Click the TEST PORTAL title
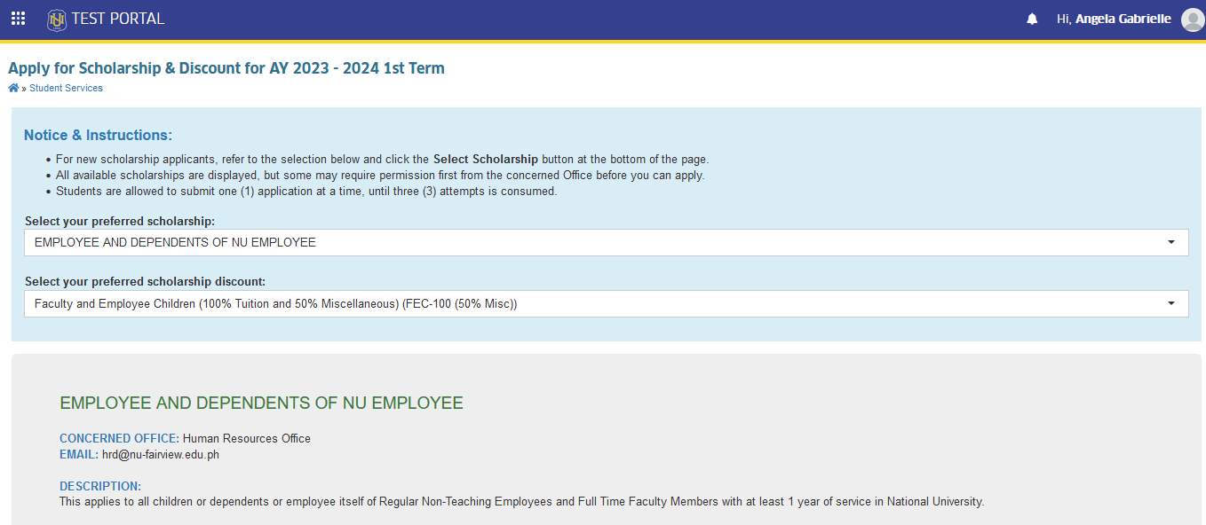Viewport: 1206px width, 525px height. (118, 19)
